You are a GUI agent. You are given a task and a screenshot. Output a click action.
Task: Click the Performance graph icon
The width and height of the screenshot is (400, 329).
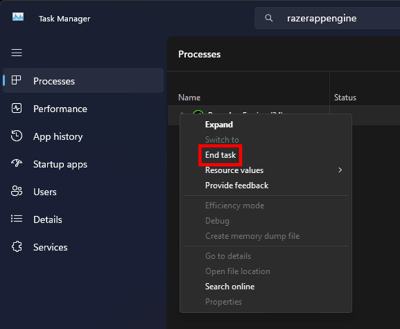coord(17,108)
